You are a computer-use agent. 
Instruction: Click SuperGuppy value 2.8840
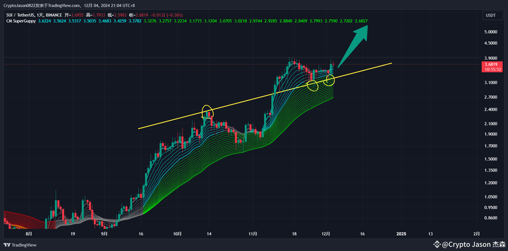click(286, 21)
